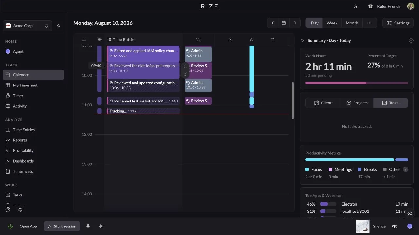Click the tag column header icon

pos(198,39)
